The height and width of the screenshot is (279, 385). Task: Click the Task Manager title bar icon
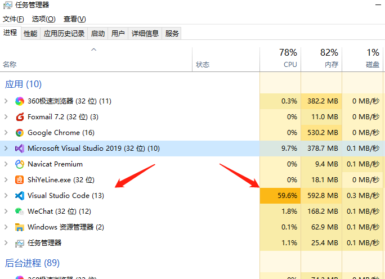pos(8,5)
